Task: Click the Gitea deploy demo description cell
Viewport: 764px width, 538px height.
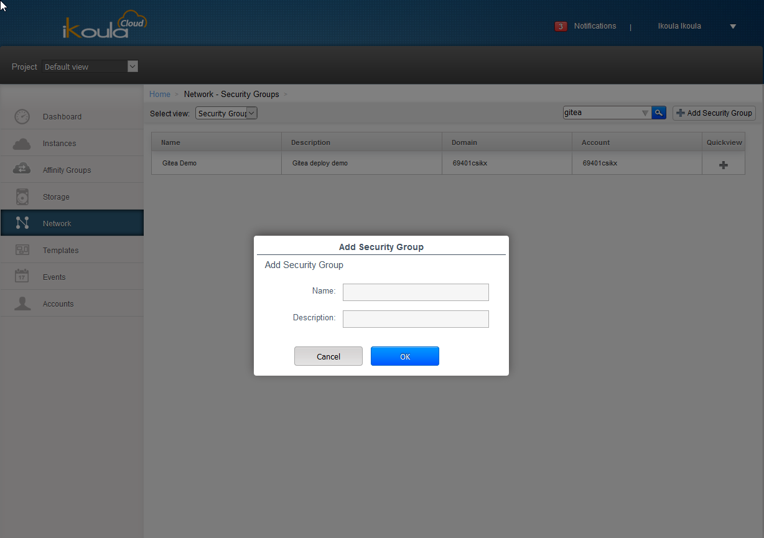Action: 362,163
